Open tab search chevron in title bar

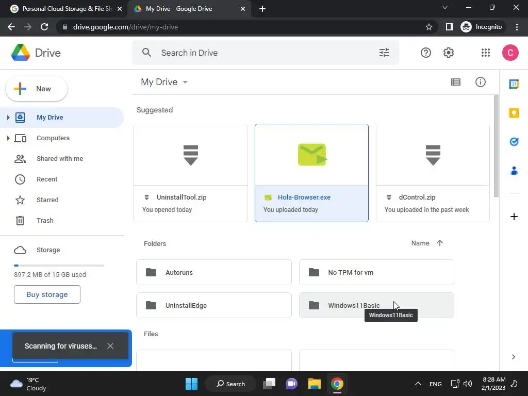tap(444, 7)
